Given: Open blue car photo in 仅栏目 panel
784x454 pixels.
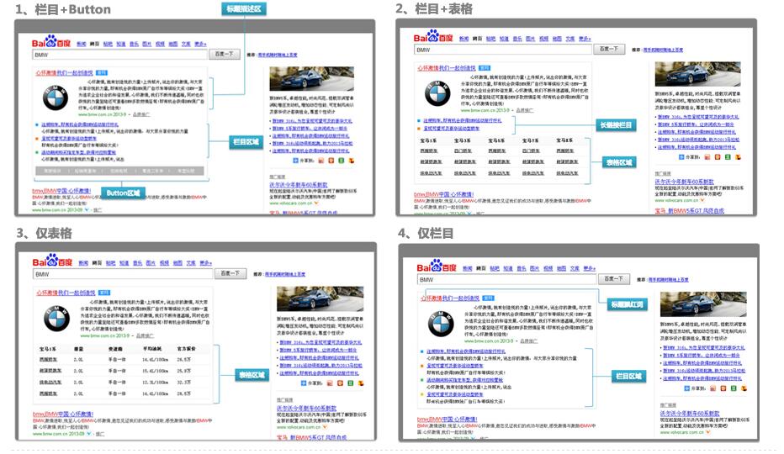Looking at the screenshot, I should 703,304.
